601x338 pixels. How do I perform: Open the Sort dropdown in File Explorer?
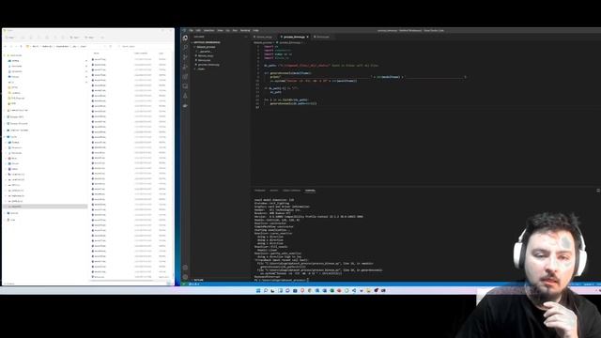pos(75,38)
